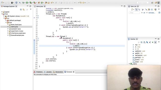Image resolution: width=161 pixels, height=90 pixels.
Task: Select example1.java in Package Explorer
Action: pyautogui.click(x=16, y=29)
